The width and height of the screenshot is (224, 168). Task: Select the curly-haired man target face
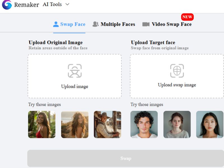[x=144, y=124]
